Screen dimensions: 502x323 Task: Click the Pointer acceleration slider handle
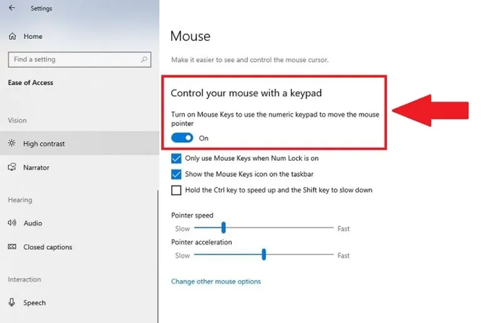(x=264, y=255)
